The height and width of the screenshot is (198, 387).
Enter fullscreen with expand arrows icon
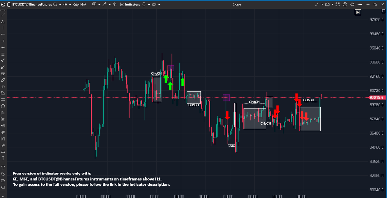coord(338,5)
